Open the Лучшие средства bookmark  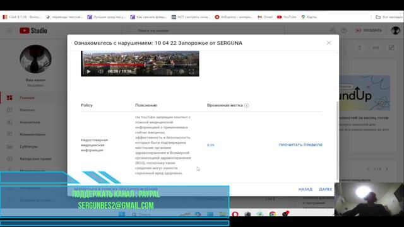coord(107,17)
